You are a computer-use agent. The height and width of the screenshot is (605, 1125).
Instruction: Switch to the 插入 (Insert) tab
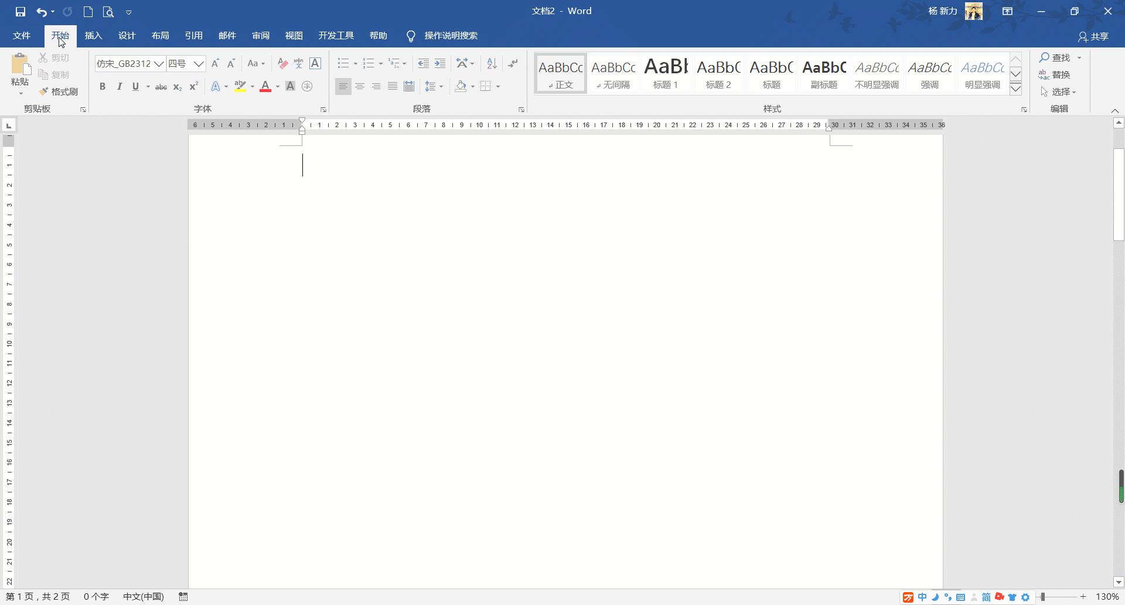(93, 36)
